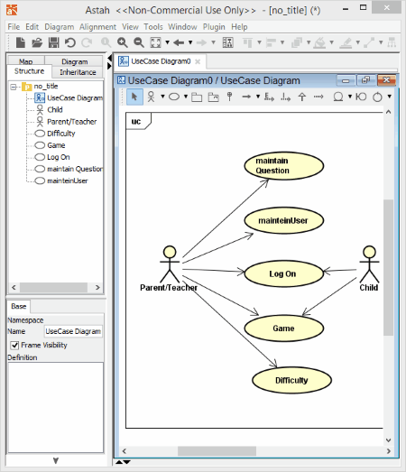The width and height of the screenshot is (406, 472).
Task: Open the Diagram menu
Action: [x=59, y=27]
